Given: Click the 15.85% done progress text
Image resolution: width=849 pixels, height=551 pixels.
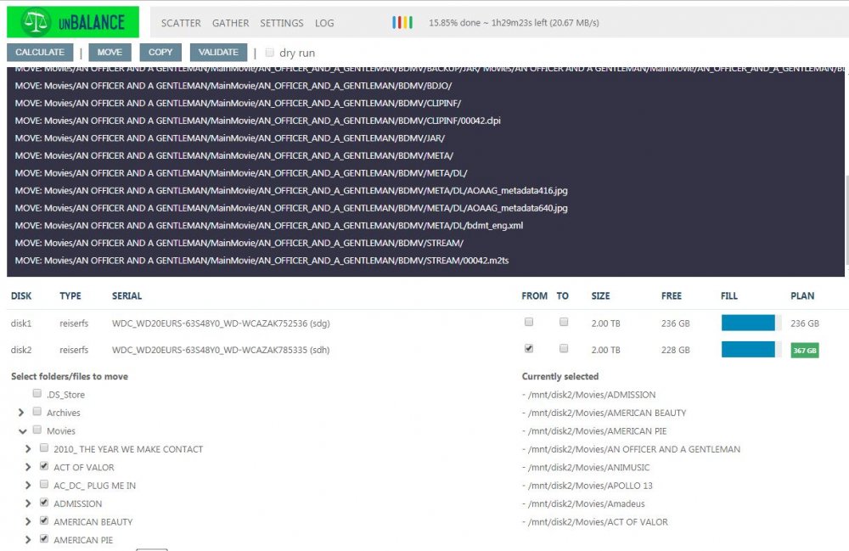Looking at the screenshot, I should 514,23.
